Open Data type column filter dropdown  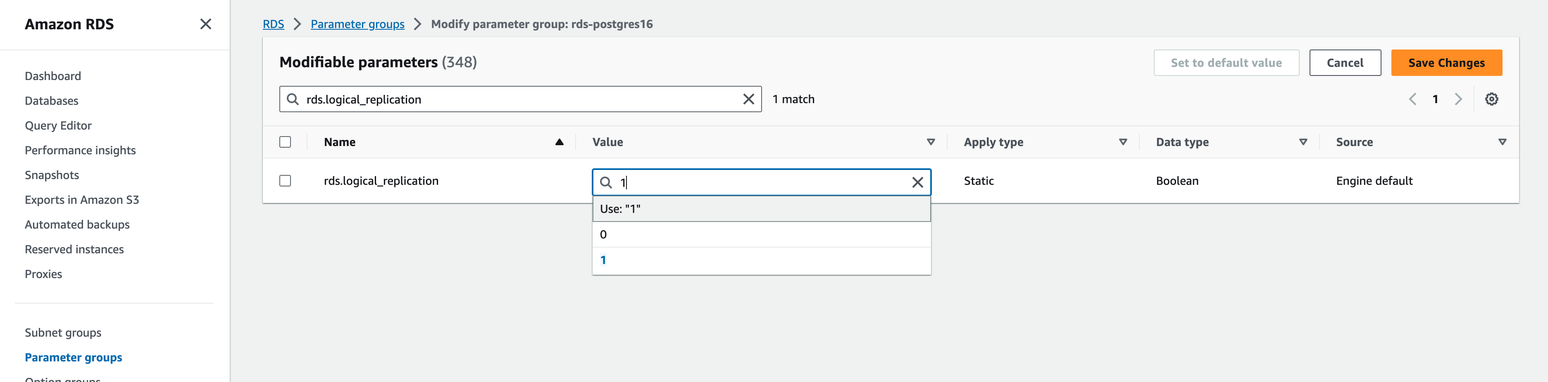(x=1303, y=142)
